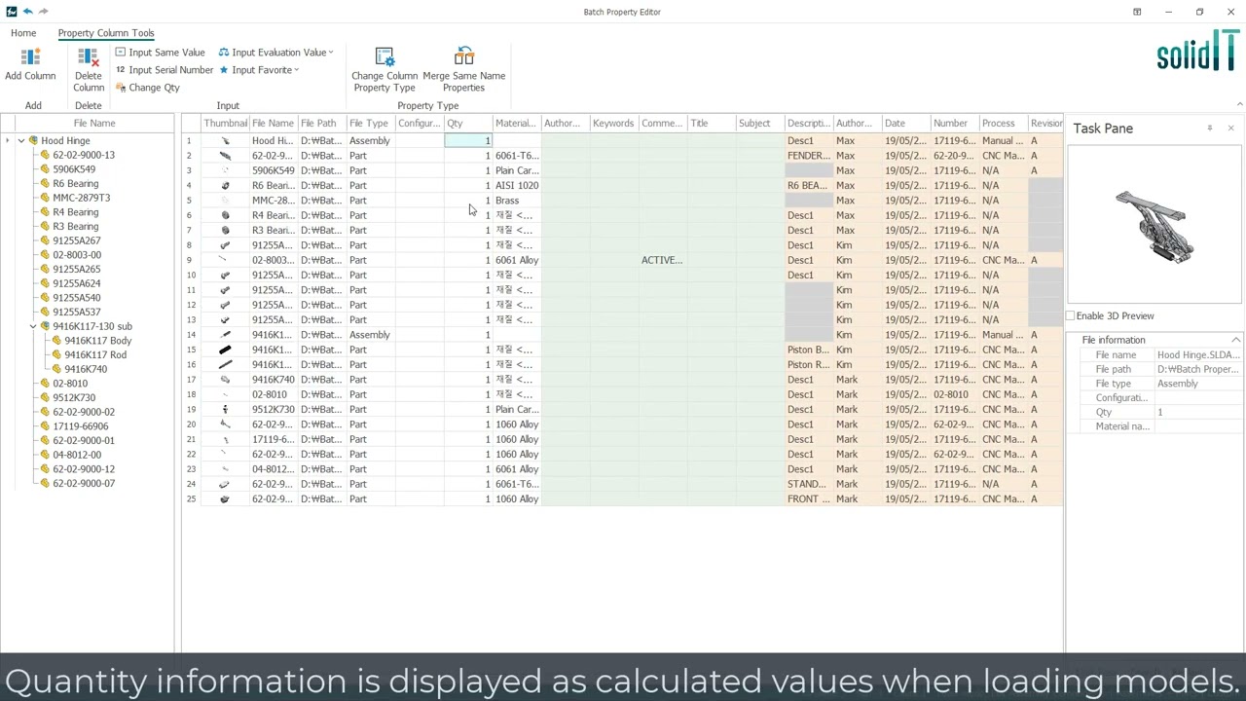Click the Delete Column icon
Image resolution: width=1246 pixels, height=701 pixels.
(88, 58)
